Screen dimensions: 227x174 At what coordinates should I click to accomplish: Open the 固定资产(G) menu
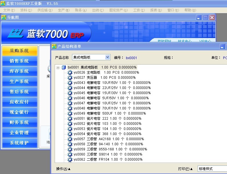118,10
